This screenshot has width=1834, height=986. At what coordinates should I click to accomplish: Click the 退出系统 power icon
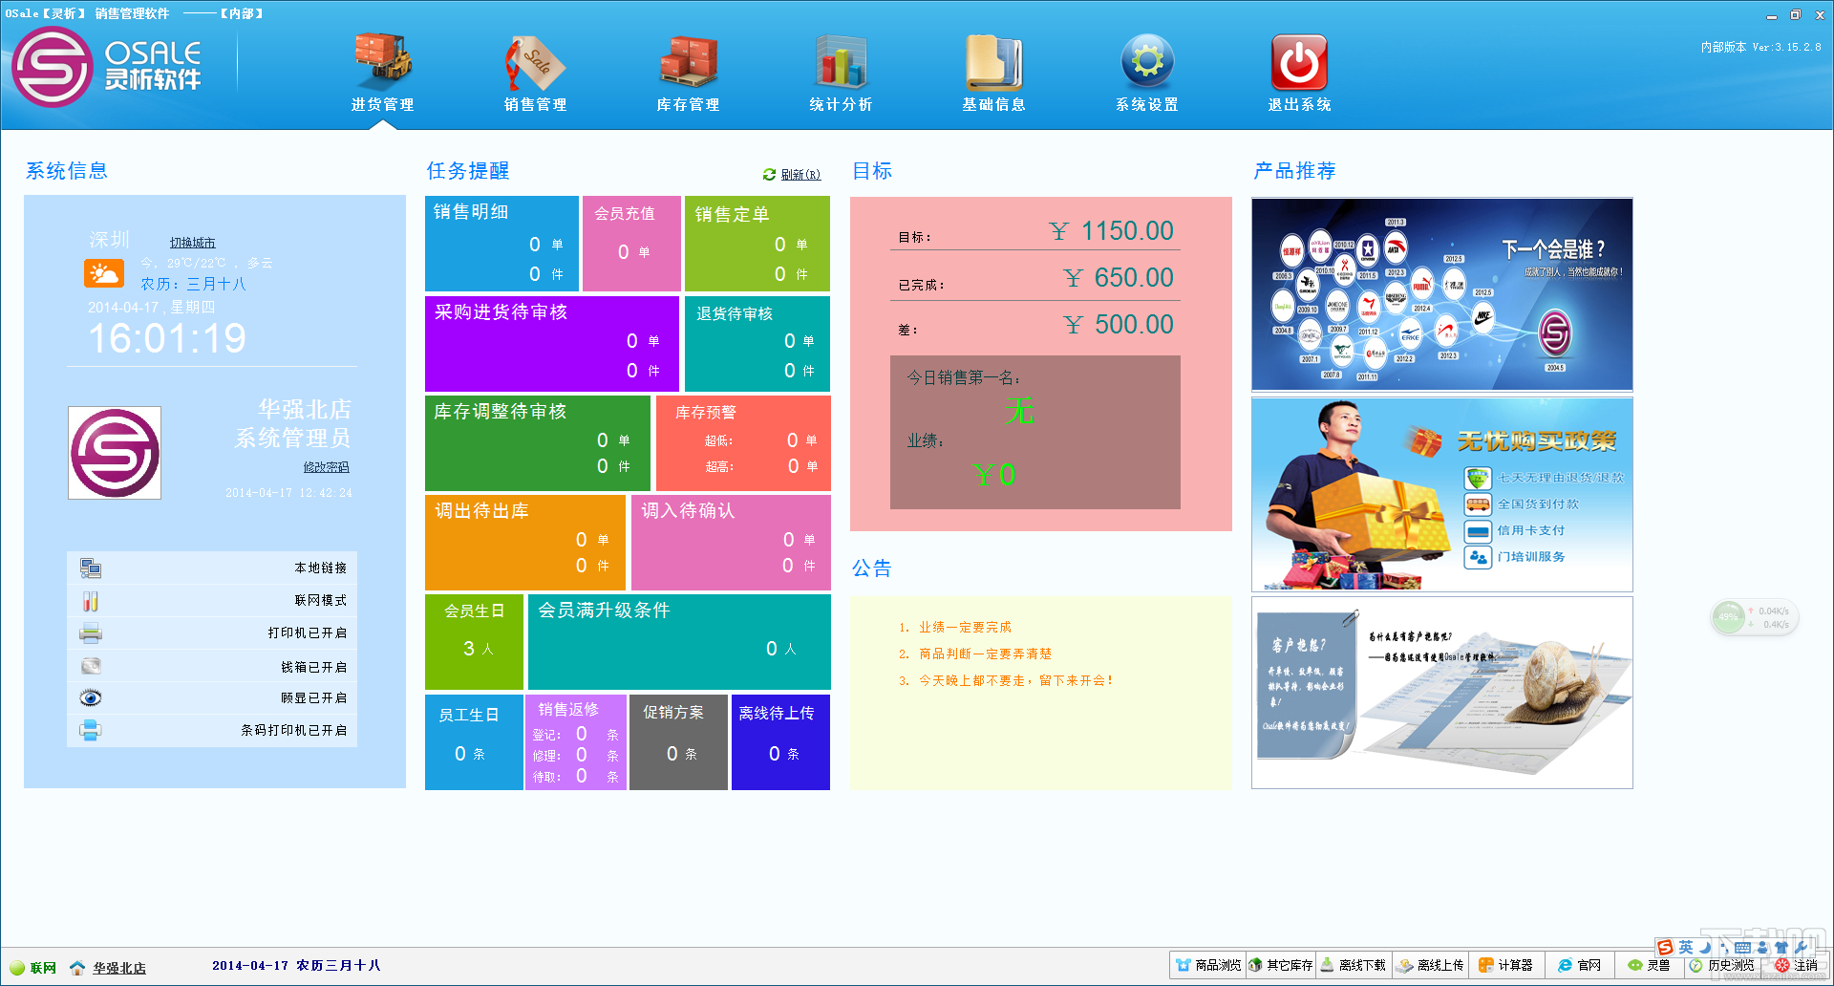(1299, 61)
